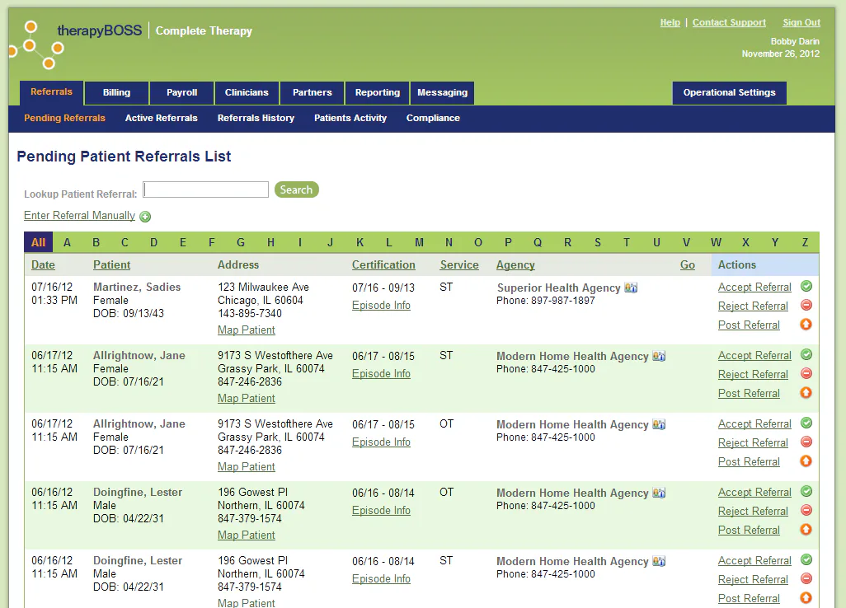Click orange post icon for Allrightnow ST row
The image size is (846, 608).
click(806, 392)
